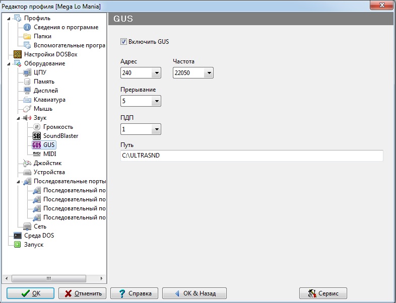Select Джойстик tree item
This screenshot has width=396, height=303.
(47, 163)
